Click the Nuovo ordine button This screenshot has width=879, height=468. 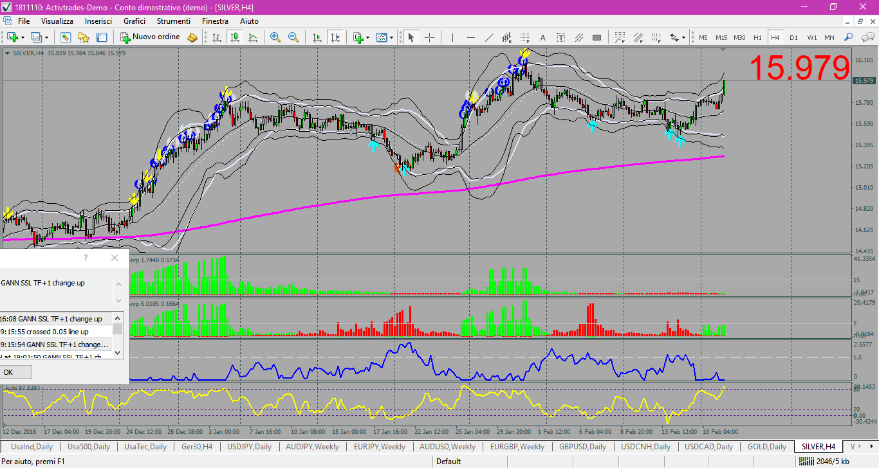151,37
